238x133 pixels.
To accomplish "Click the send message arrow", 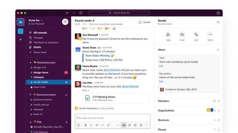I will coord(147,125).
